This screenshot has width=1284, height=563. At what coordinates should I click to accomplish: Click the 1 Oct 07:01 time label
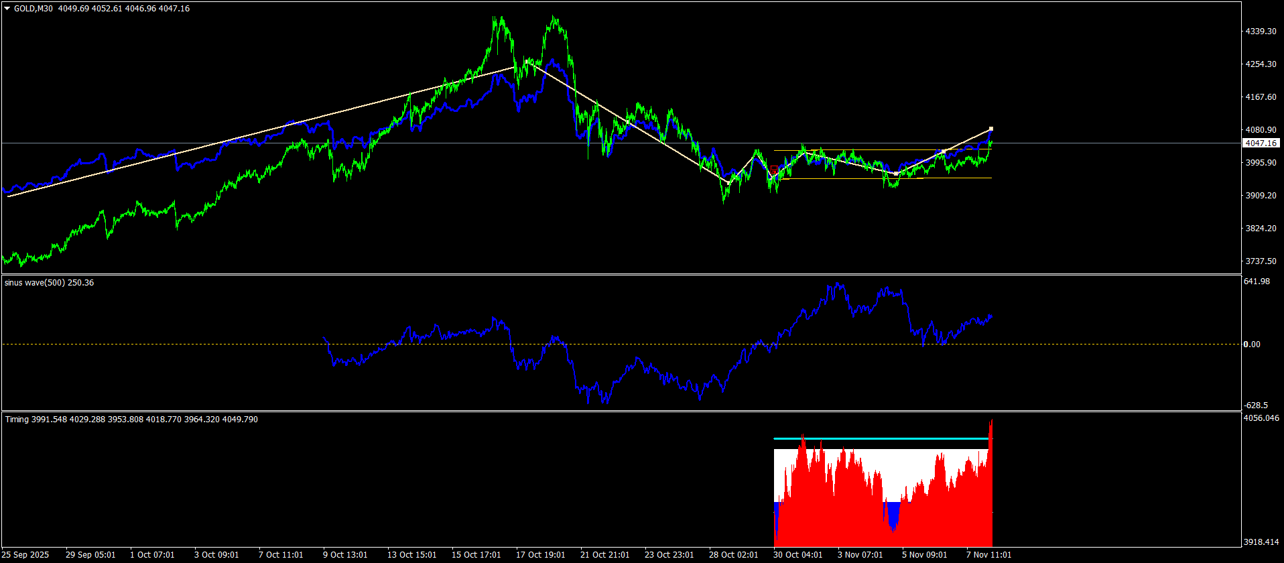152,555
